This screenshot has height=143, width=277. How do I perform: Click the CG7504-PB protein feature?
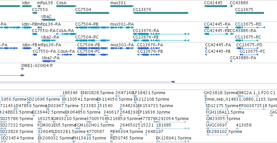pos(92,48)
